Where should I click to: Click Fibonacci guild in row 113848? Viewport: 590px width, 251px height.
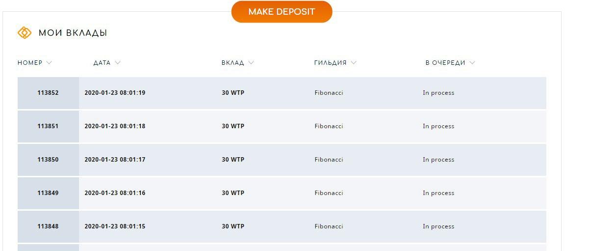coord(329,226)
